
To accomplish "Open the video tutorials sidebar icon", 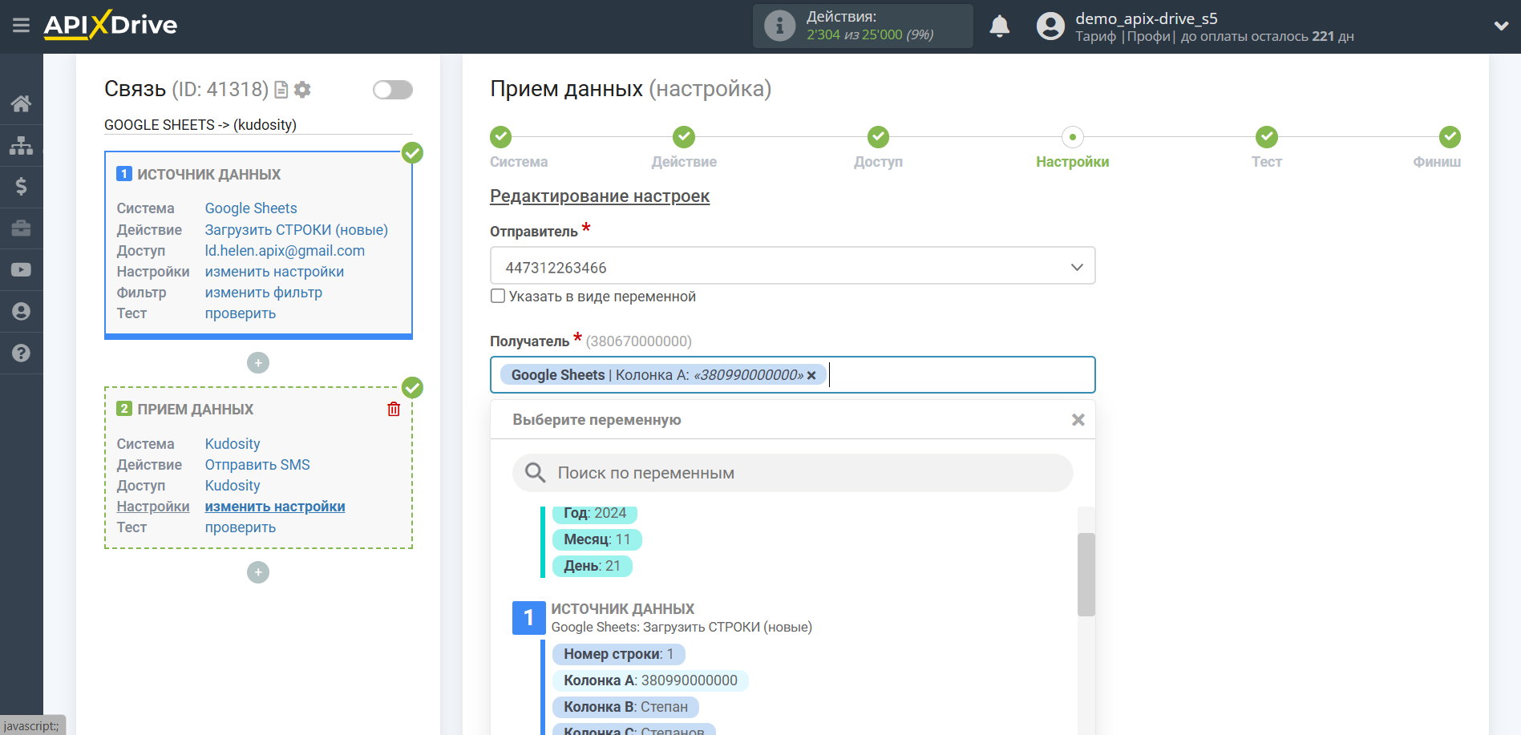I will [x=21, y=270].
